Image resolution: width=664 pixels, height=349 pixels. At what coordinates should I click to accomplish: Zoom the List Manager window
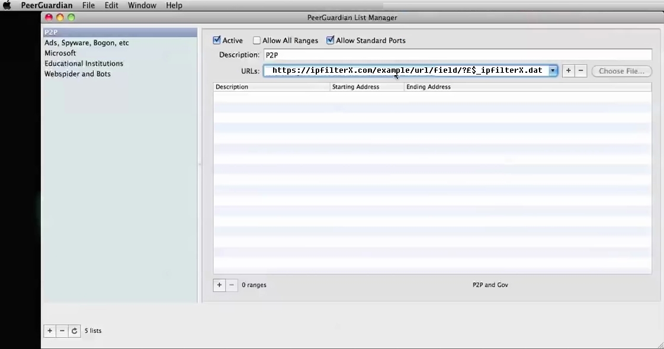point(71,17)
